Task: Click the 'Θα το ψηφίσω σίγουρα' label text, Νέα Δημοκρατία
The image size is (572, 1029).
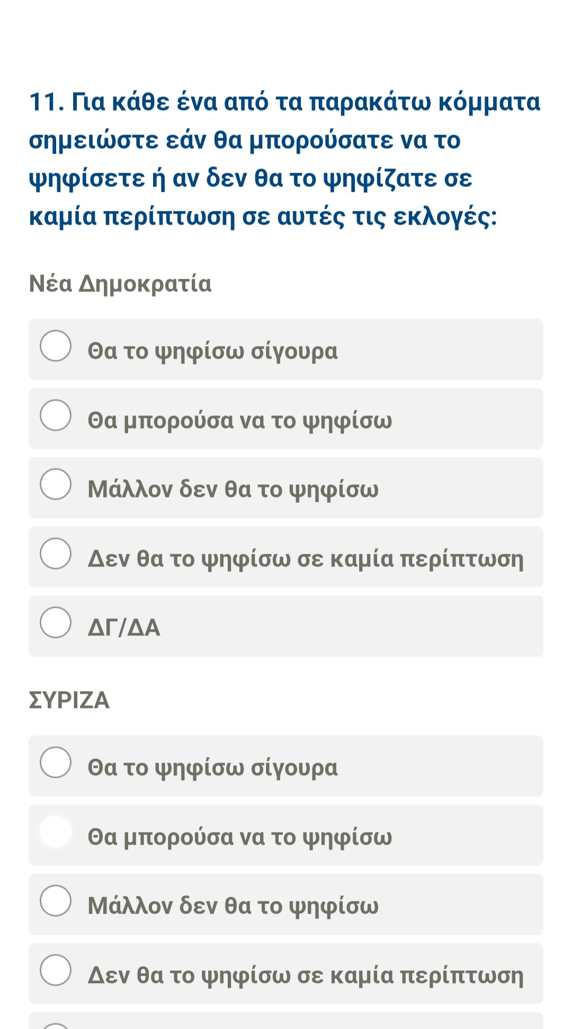Action: pyautogui.click(x=212, y=351)
